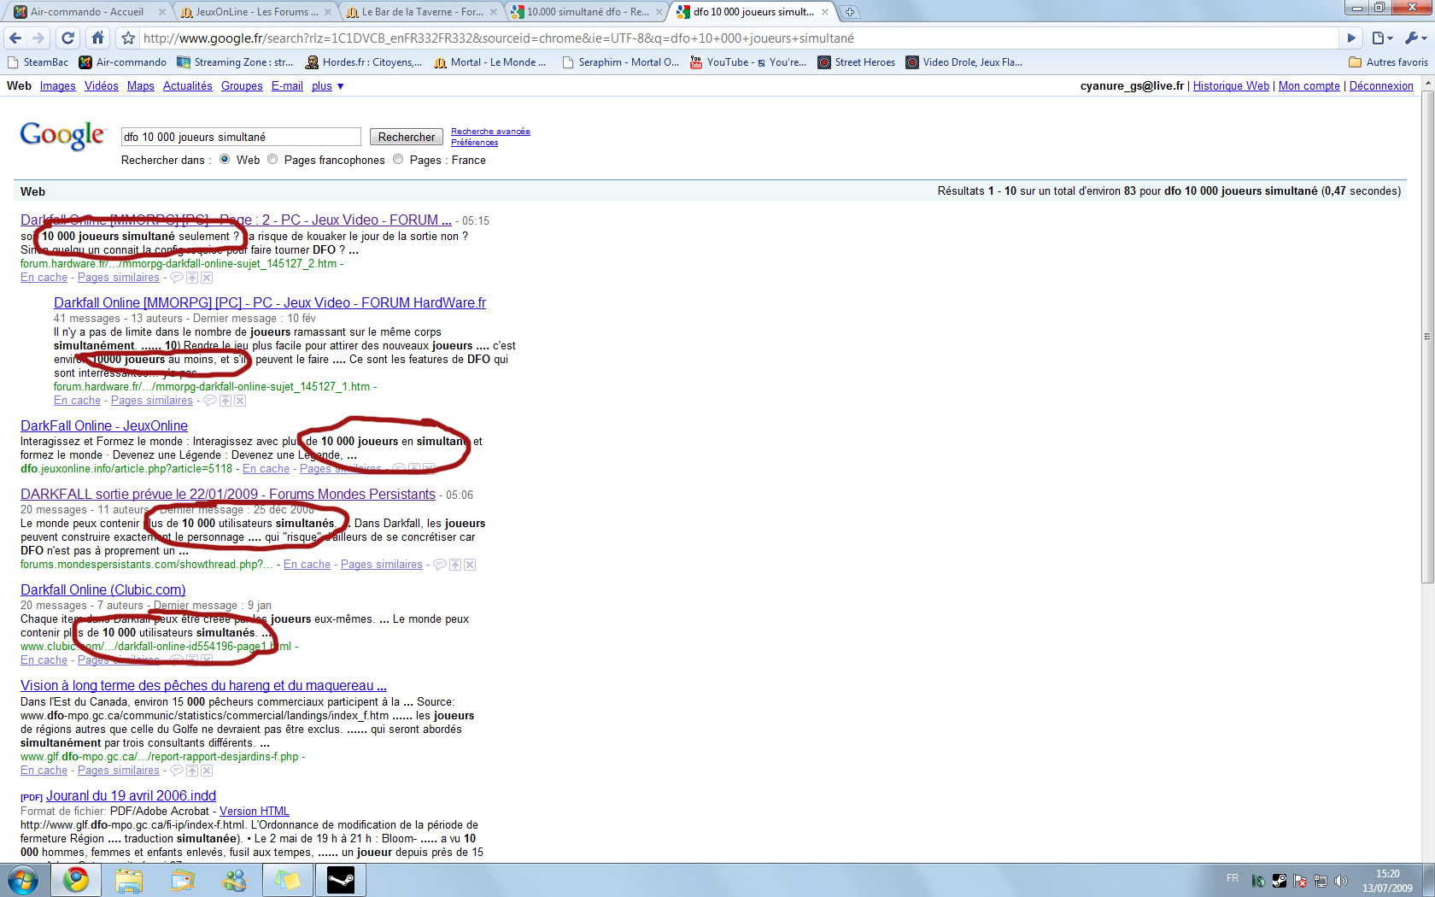Viewport: 1435px width, 897px height.
Task: Open the Windows Start menu
Action: tap(23, 880)
